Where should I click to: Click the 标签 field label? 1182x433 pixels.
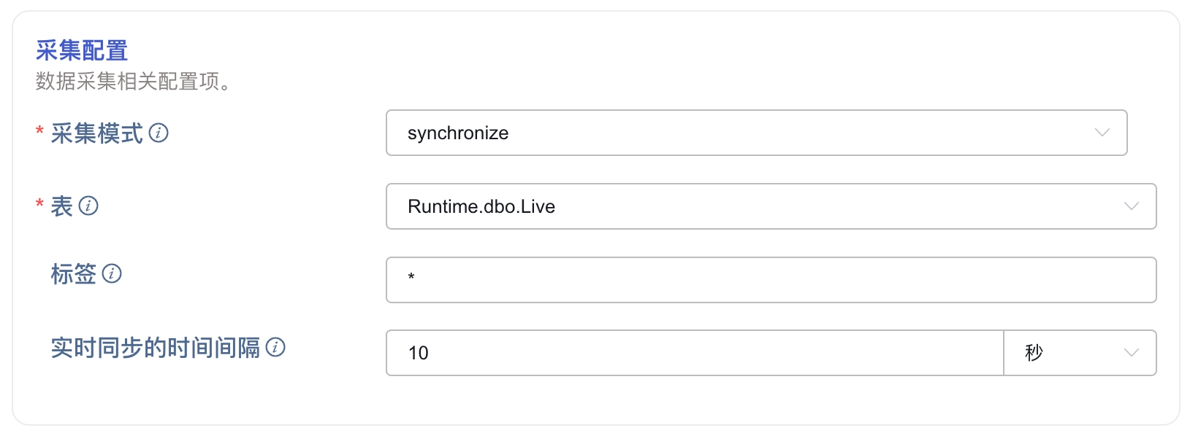click(x=74, y=274)
